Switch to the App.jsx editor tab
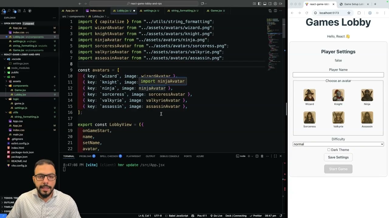The width and height of the screenshot is (389, 218). 71,11
